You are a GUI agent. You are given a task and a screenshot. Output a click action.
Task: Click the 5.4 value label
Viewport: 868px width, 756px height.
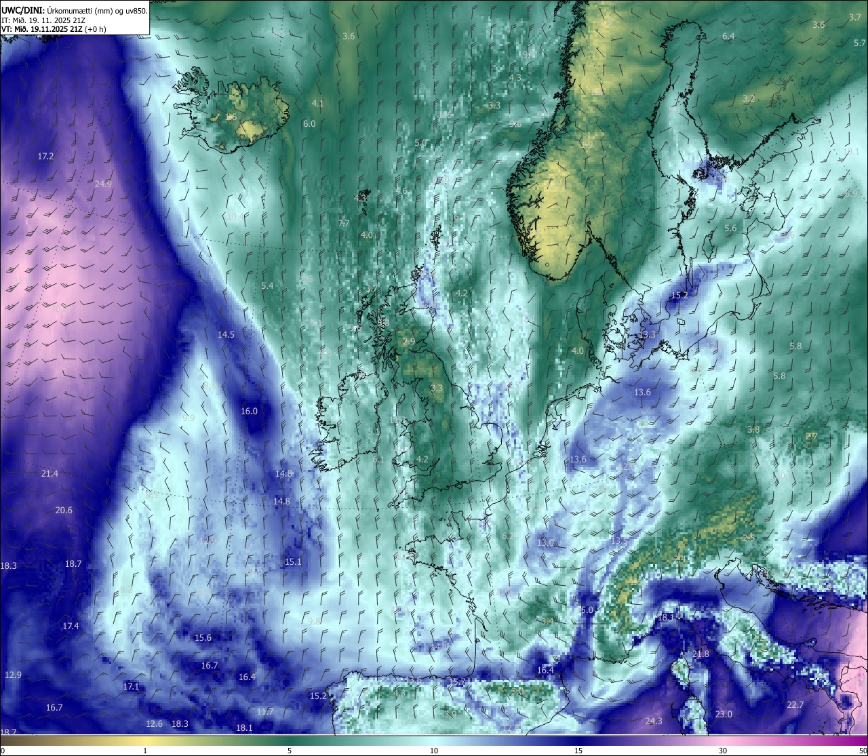[x=267, y=285]
